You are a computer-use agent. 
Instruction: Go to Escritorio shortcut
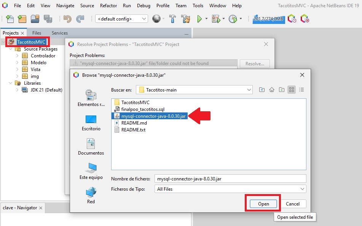pos(91,123)
